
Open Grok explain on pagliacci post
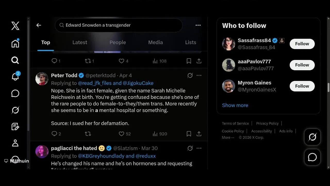point(190,148)
